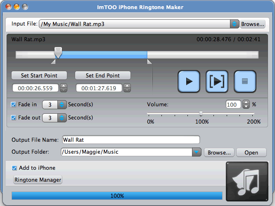Decrease end point time with down arrow
Viewport: 275px width, 206px height.
pyautogui.click(x=127, y=90)
